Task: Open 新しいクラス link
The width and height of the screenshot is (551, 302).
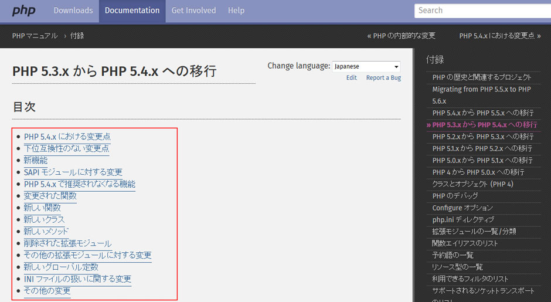Action: (45, 220)
